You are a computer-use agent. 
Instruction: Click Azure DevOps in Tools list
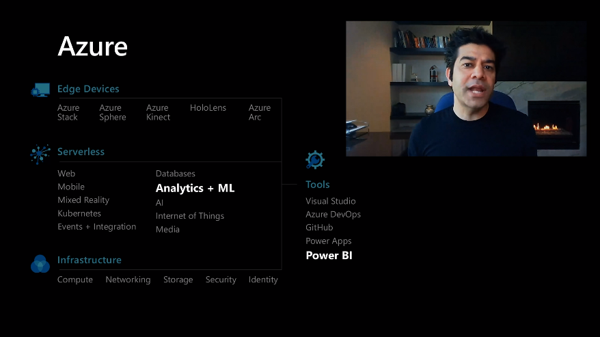[x=333, y=215]
